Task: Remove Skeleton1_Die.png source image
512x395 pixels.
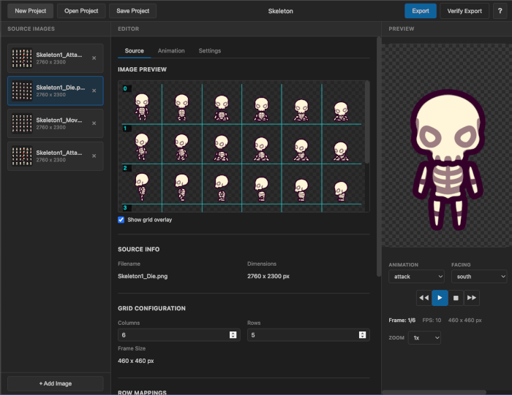Action: tap(94, 91)
